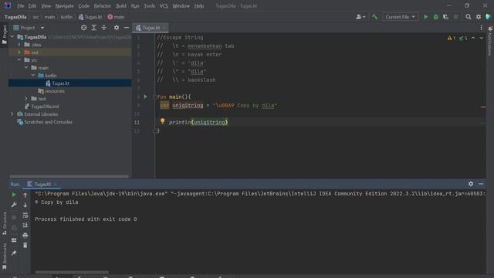Select TugasKt tab in Run panel
Image resolution: width=494 pixels, height=278 pixels.
click(x=42, y=184)
